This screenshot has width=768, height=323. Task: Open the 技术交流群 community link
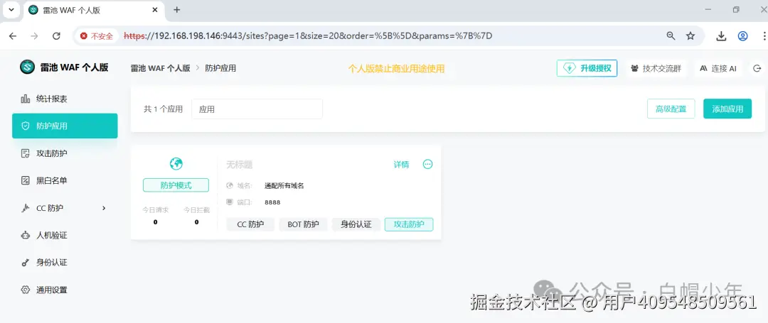tap(656, 68)
